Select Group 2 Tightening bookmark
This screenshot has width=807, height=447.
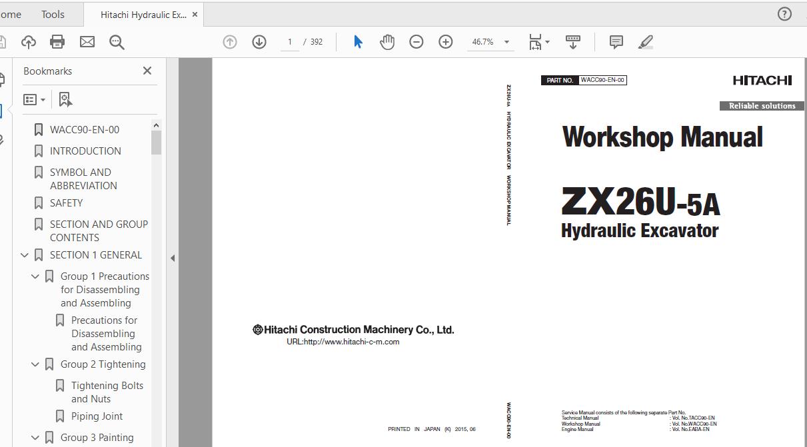[x=103, y=364]
